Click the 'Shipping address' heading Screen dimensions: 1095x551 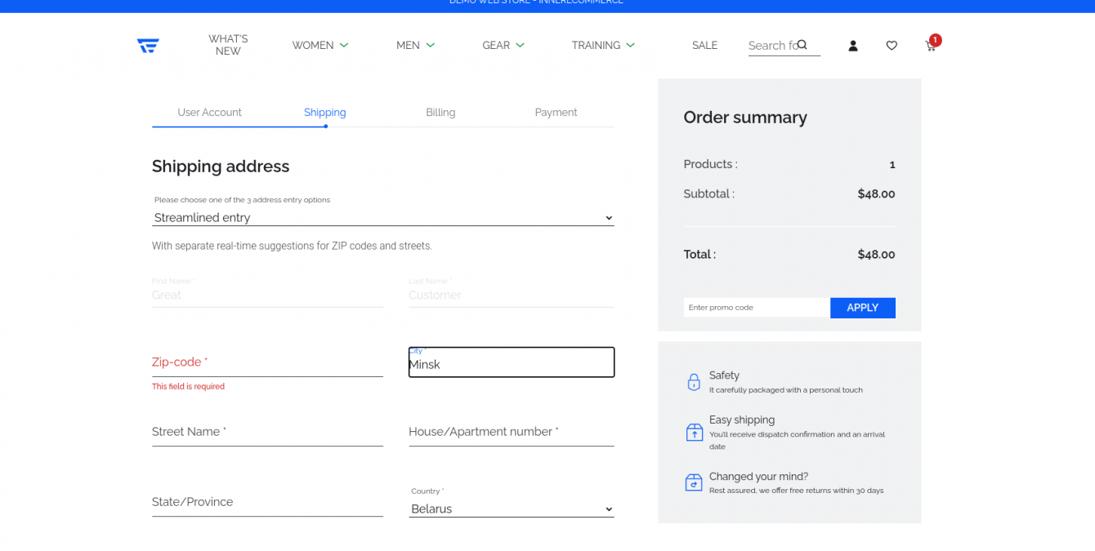tap(221, 167)
